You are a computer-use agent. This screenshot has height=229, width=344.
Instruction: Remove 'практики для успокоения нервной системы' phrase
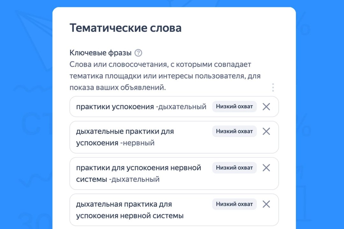pos(266,168)
